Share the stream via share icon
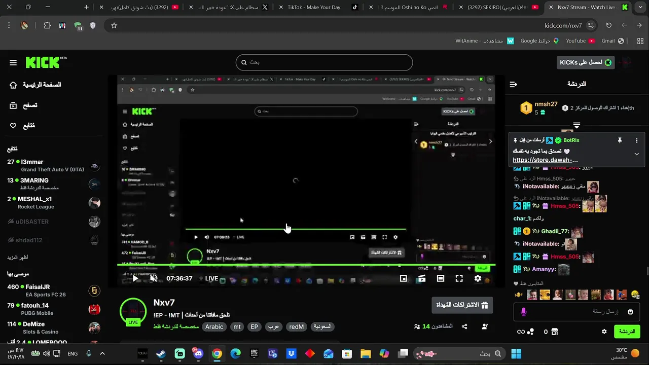 (464, 327)
